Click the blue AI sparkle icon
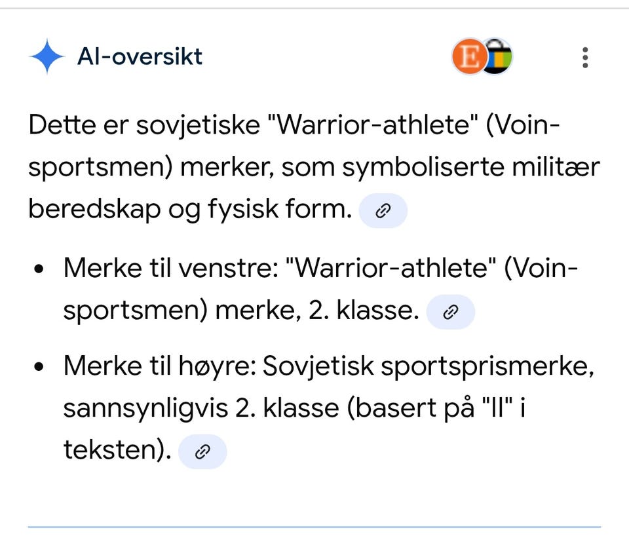Screen dimensions: 629x553 47,56
